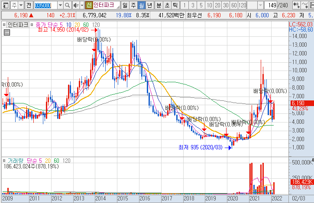Click the green 60 moving-average legend
The image size is (314, 203).
click(86, 25)
